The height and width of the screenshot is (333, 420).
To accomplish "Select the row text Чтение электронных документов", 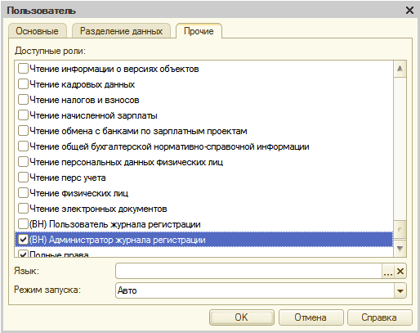I will (98, 209).
